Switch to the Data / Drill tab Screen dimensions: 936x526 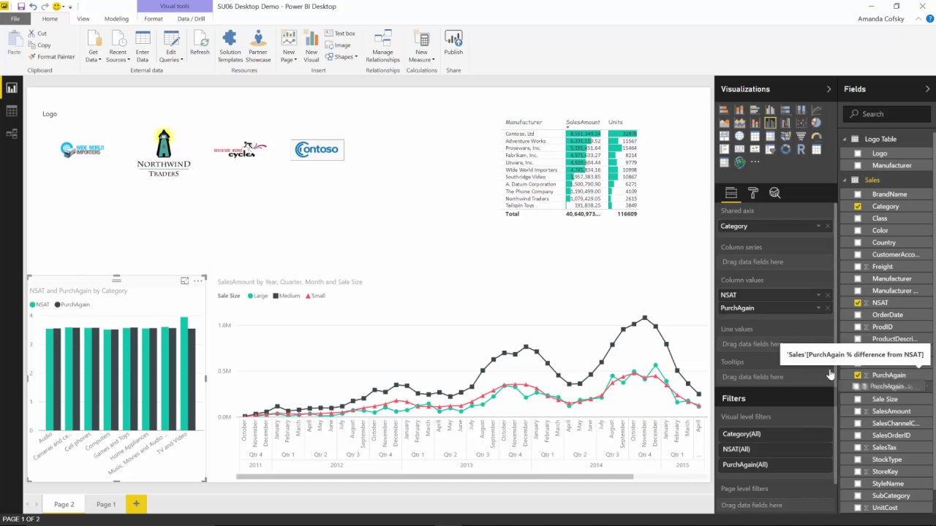pyautogui.click(x=191, y=19)
